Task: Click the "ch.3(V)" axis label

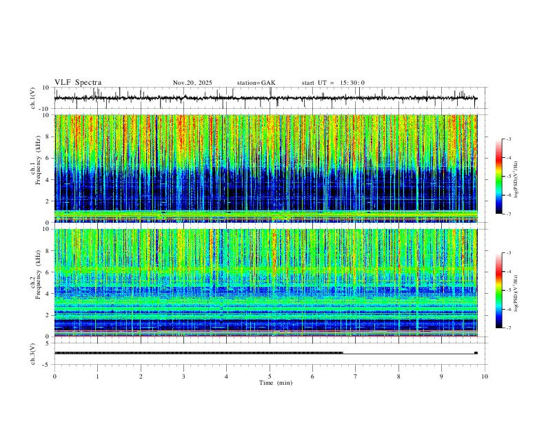Action: point(33,354)
